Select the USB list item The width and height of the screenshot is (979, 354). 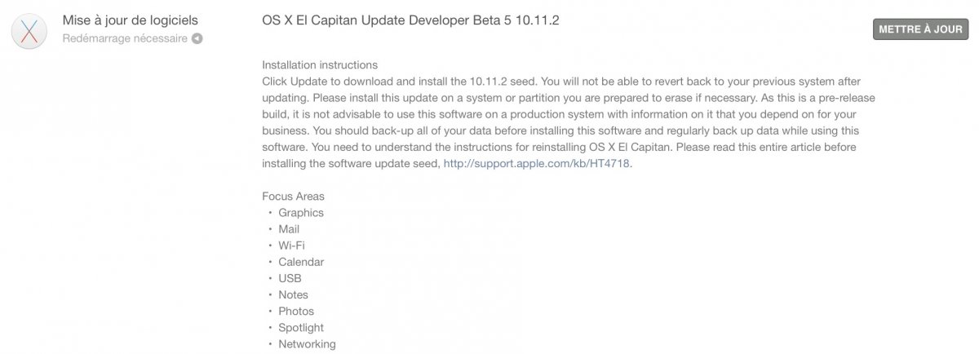click(x=290, y=278)
